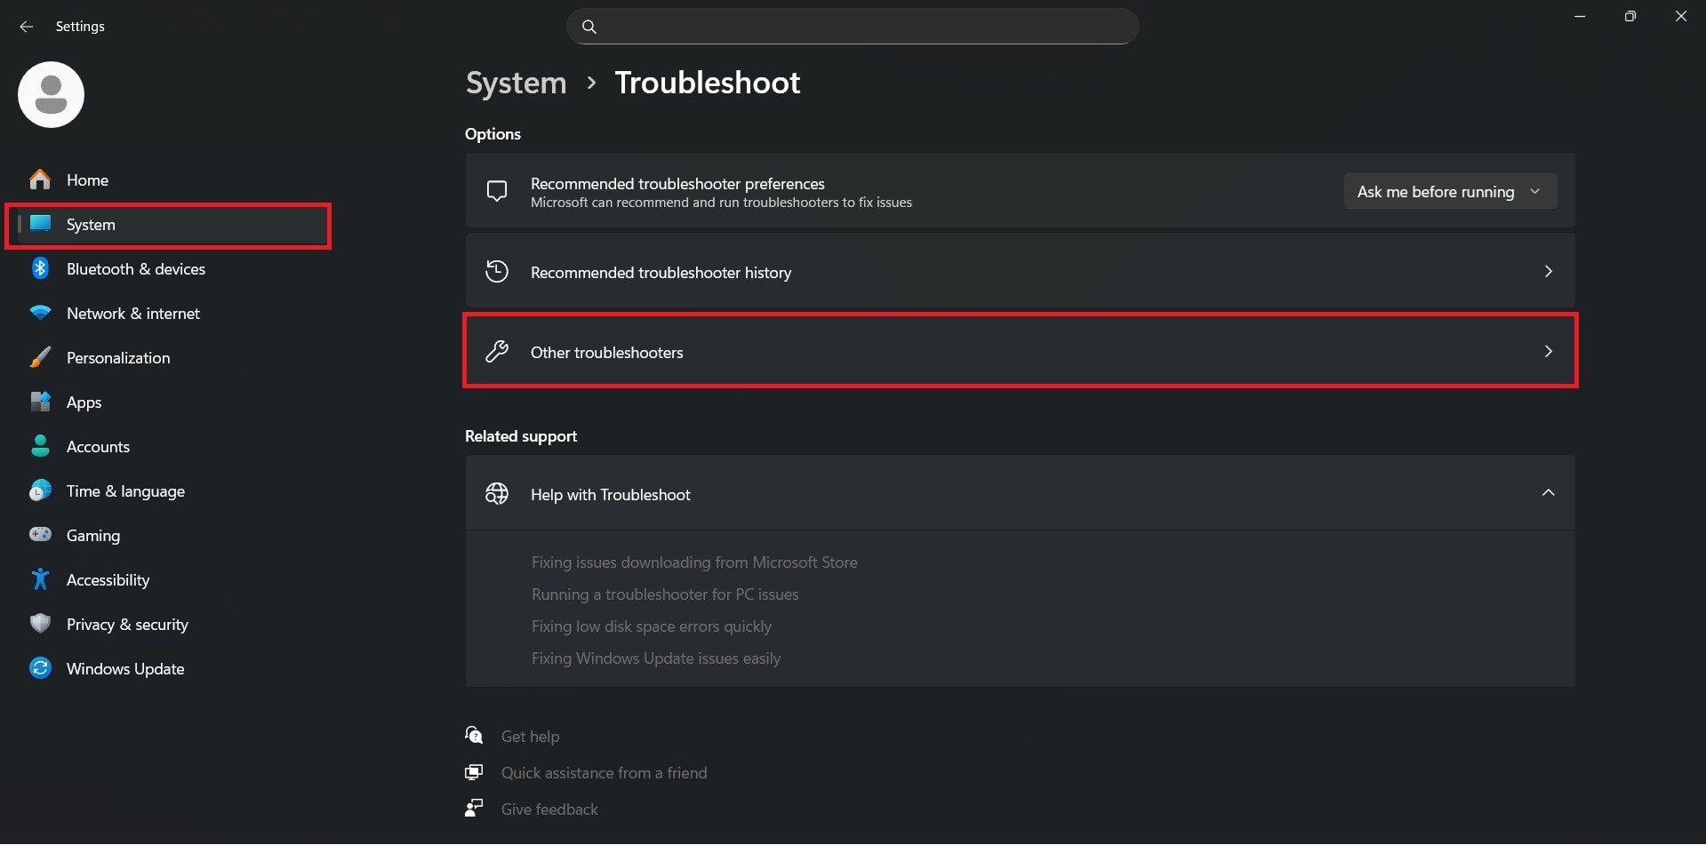Click the Privacy & security shield icon
1706x845 pixels.
[40, 624]
